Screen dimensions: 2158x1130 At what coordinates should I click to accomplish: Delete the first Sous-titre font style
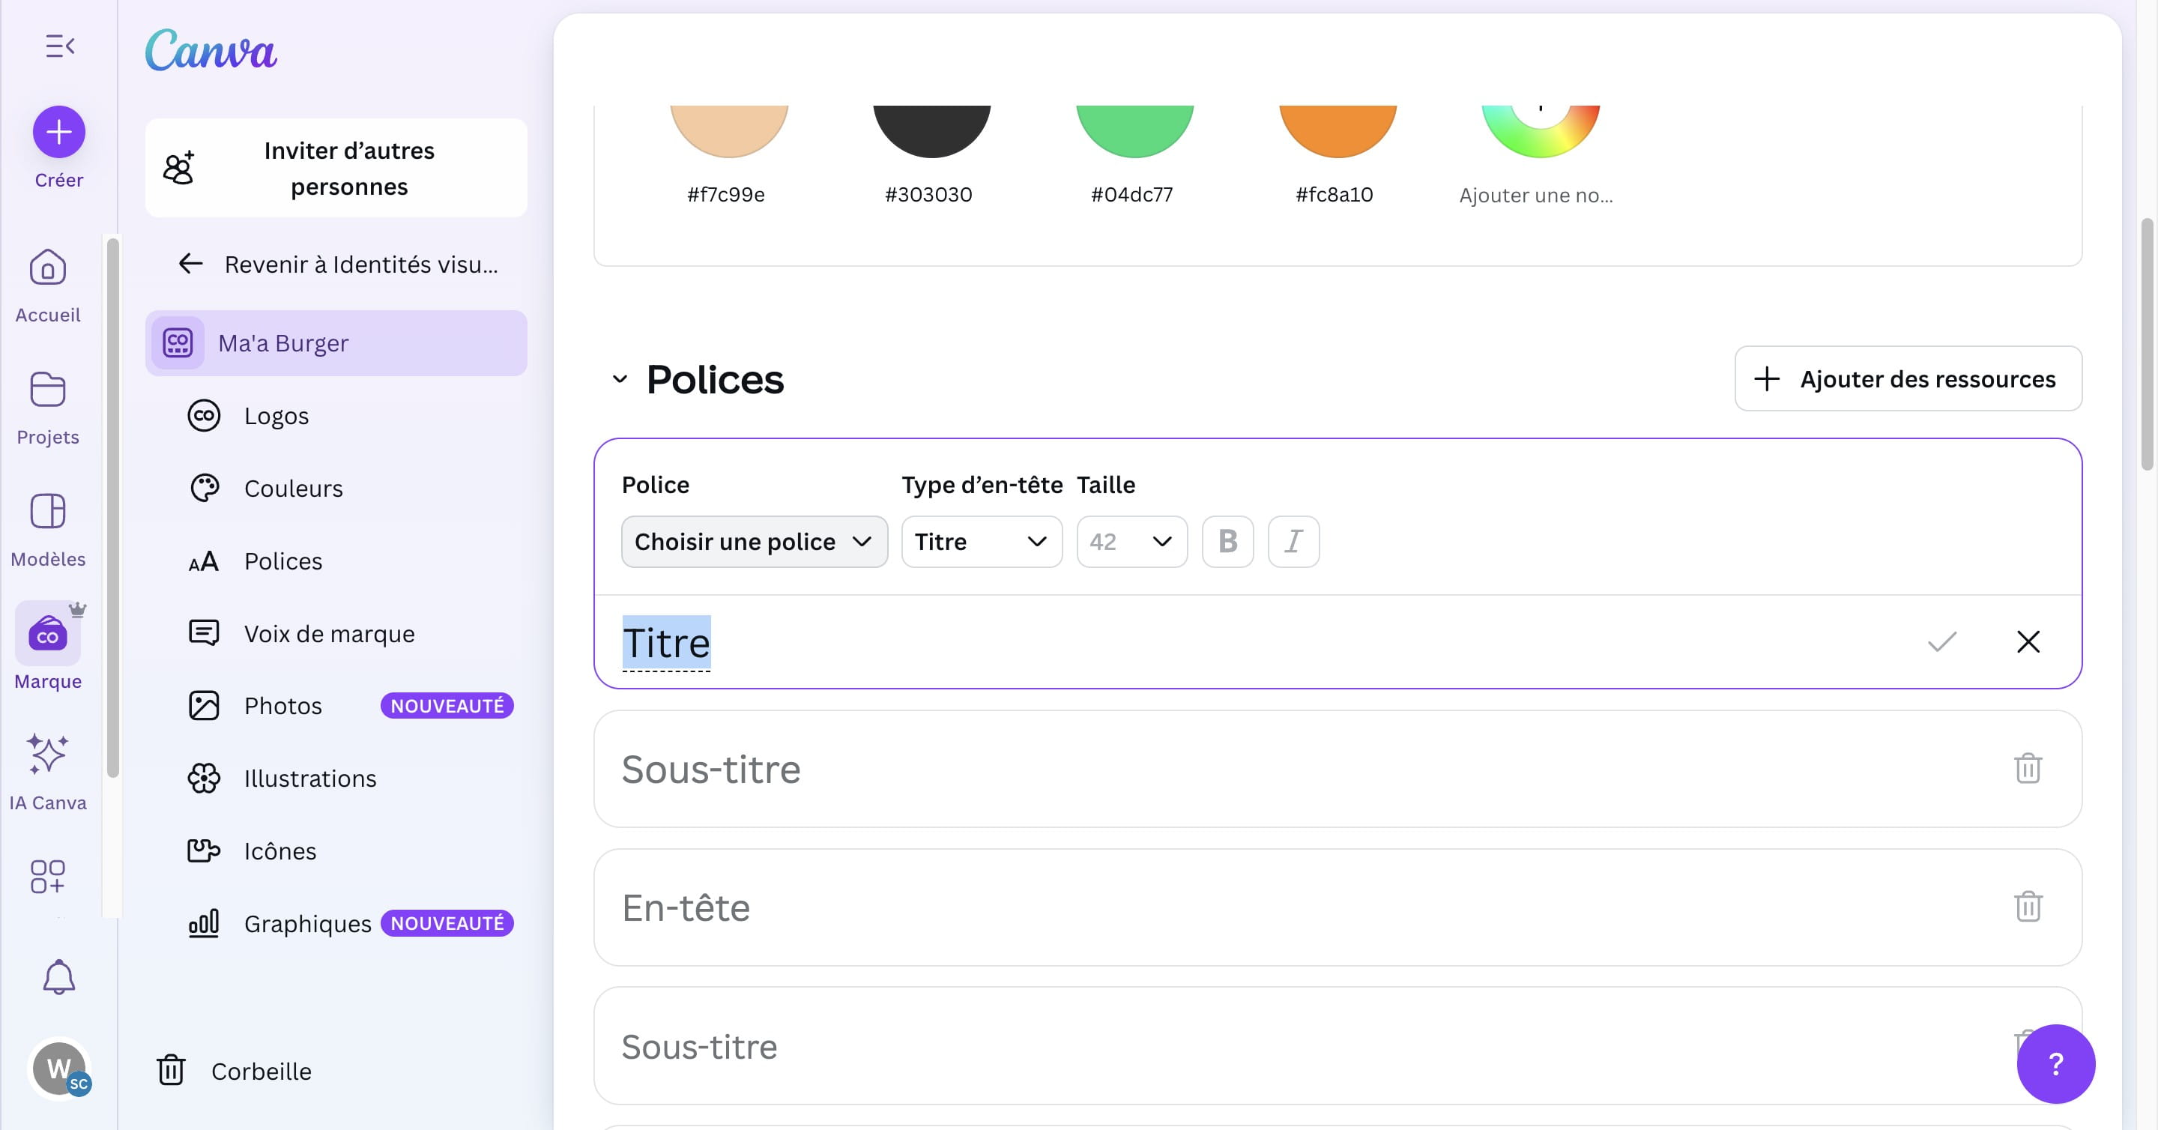[x=2028, y=768]
